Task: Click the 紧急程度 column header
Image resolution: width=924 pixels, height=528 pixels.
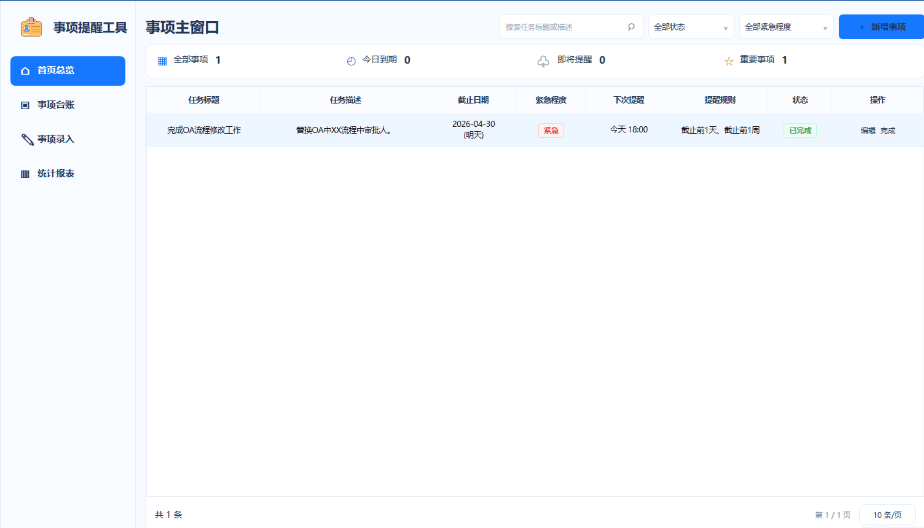Action: click(x=551, y=100)
